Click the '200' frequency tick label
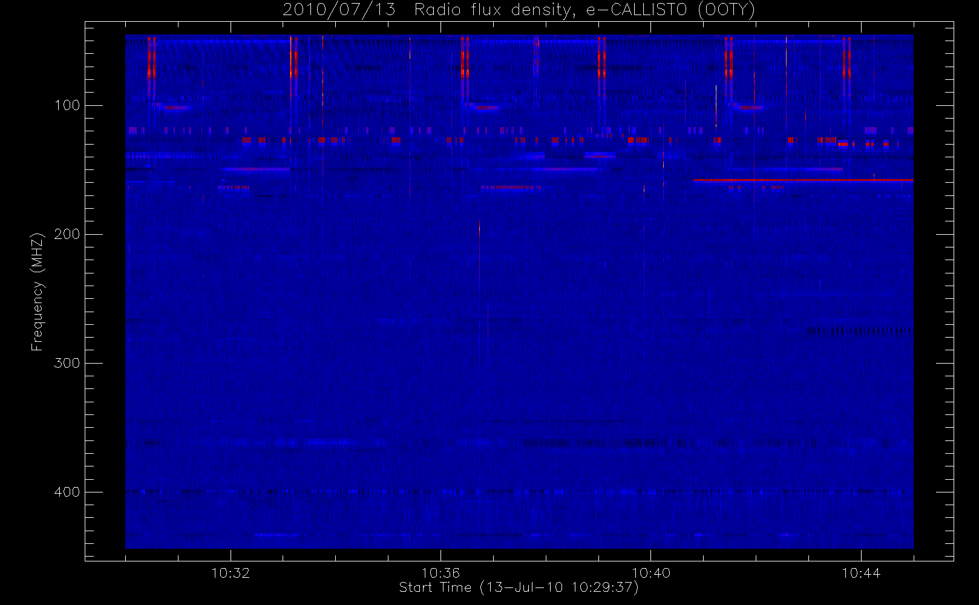Screen dimensions: 979x605 coord(67,234)
